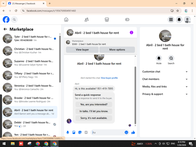Image resolution: width=196 pixels, height=147 pixels.
Task: Expand Media, files and links section
Action: tap(165, 87)
